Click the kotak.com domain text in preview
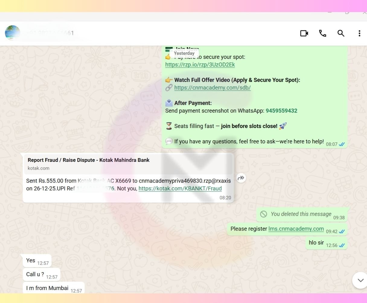Viewport: 367px width, 303px height. 38,168
